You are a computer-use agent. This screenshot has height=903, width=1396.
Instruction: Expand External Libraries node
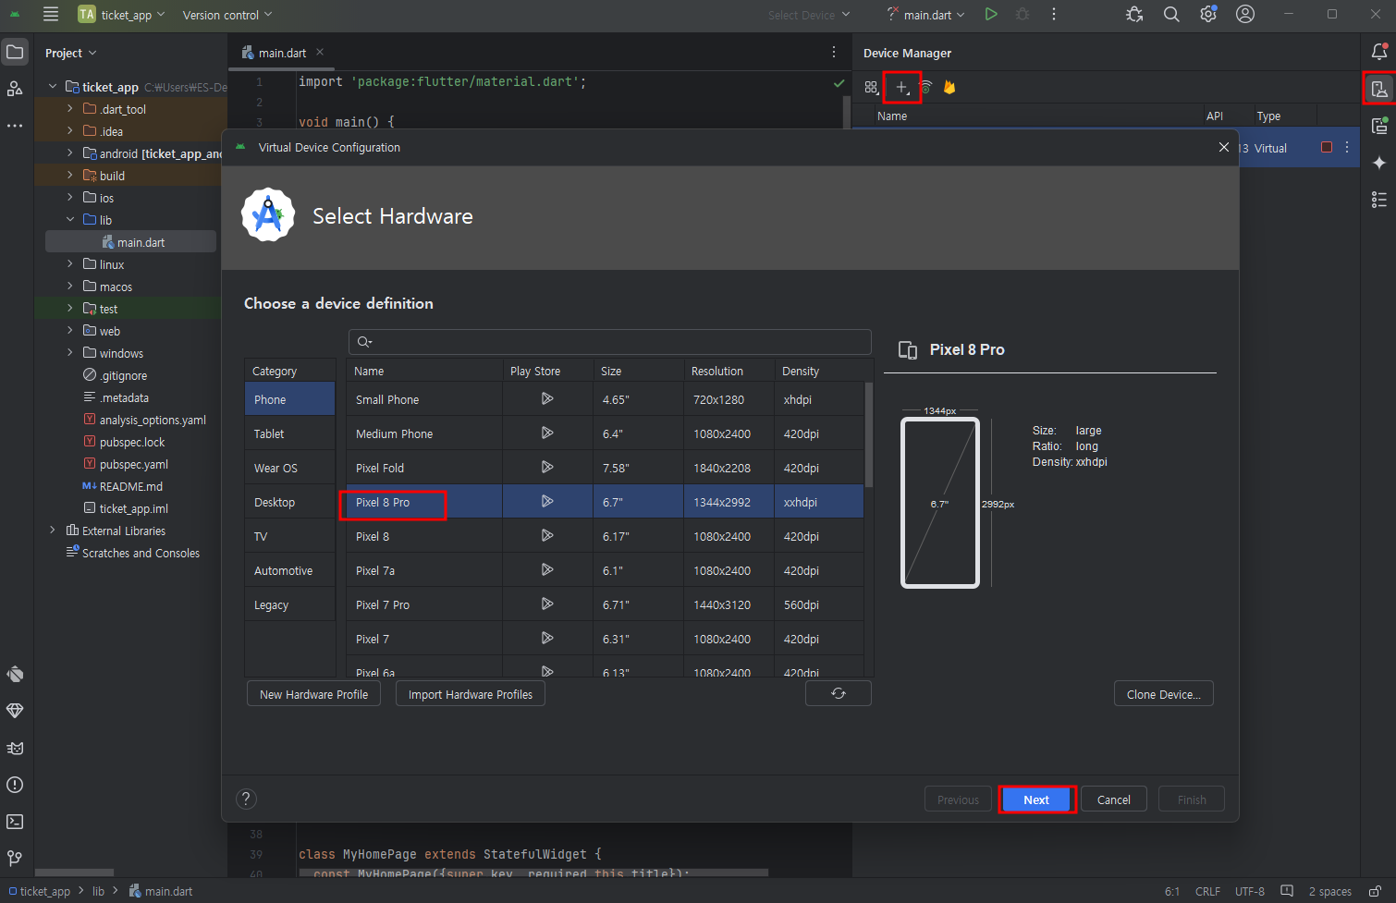(x=52, y=531)
